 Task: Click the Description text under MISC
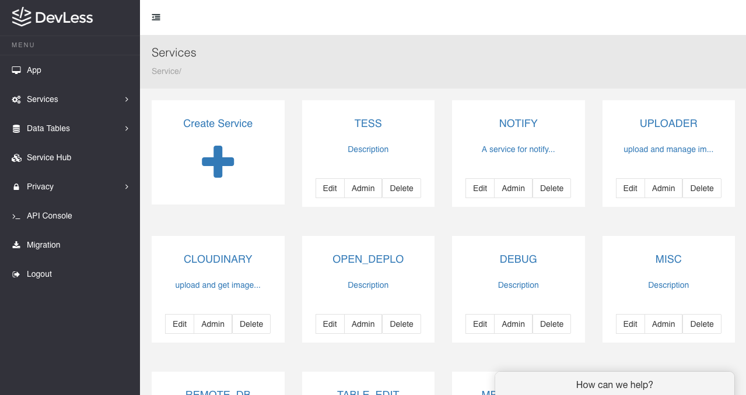tap(668, 285)
